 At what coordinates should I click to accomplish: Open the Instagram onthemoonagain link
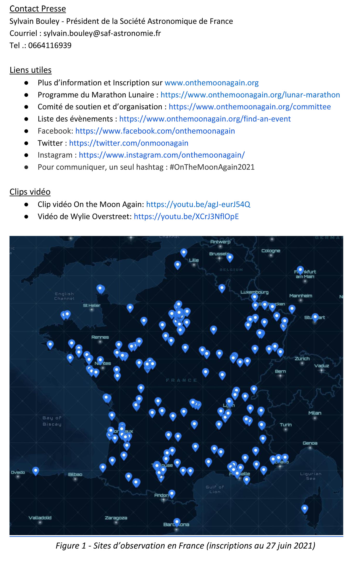click(x=162, y=155)
